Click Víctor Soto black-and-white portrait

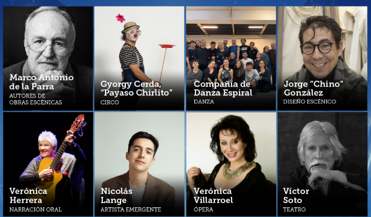tap(323, 164)
